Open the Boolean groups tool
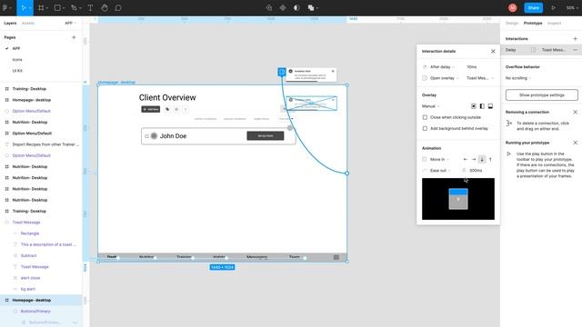 click(312, 8)
